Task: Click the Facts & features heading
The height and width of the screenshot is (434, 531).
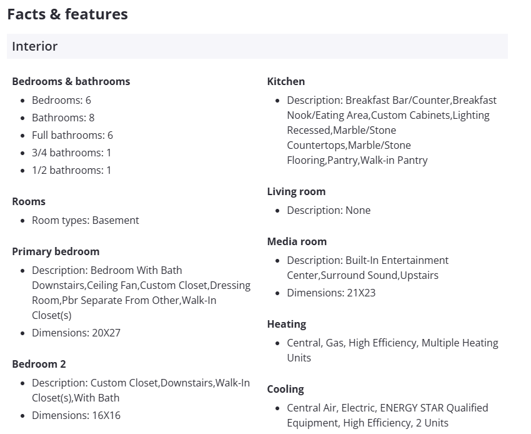Action: tap(67, 14)
